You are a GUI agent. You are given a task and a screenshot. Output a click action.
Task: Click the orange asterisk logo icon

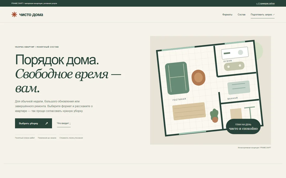14,14
